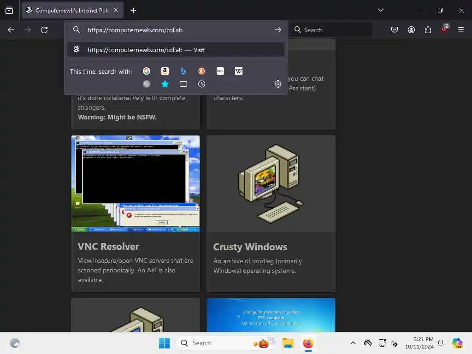Screen dimensions: 472x354
Task: Click the 'Warning: Might be NSFW.' text
Action: point(117,117)
